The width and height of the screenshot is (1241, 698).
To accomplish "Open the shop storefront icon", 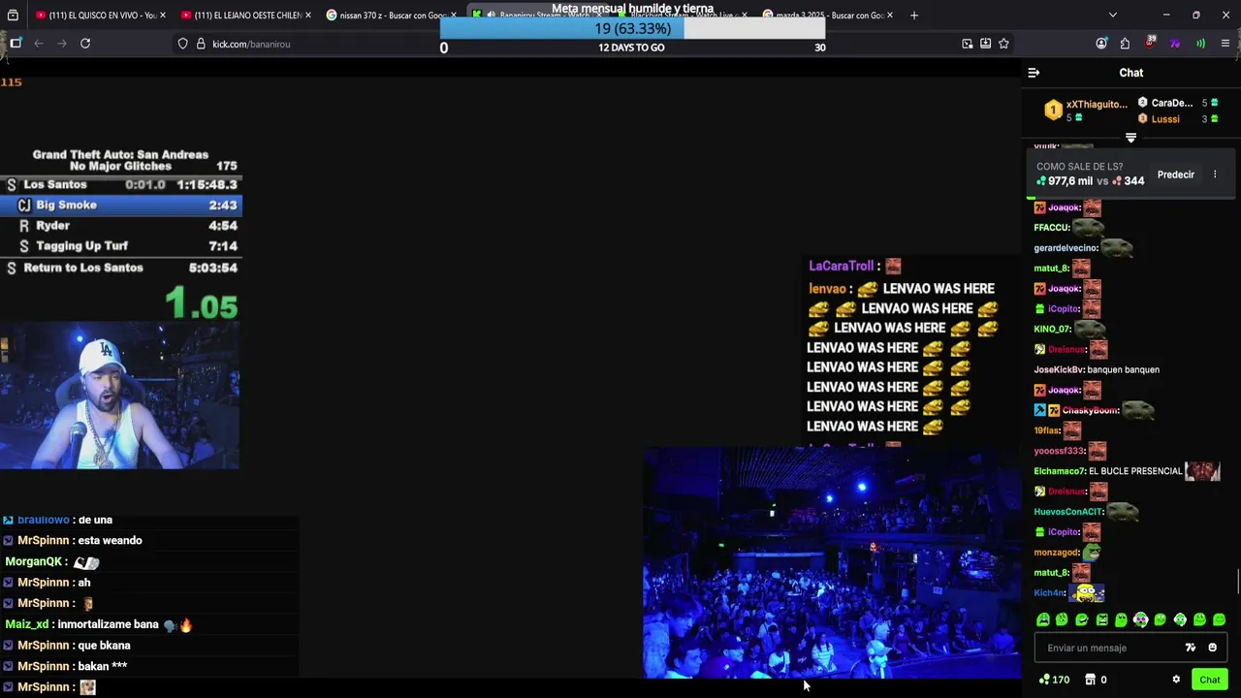I will [1090, 680].
